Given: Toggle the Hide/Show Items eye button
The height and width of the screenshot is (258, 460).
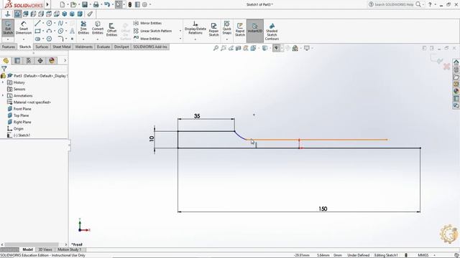Looking at the screenshot, I should click(277, 48).
